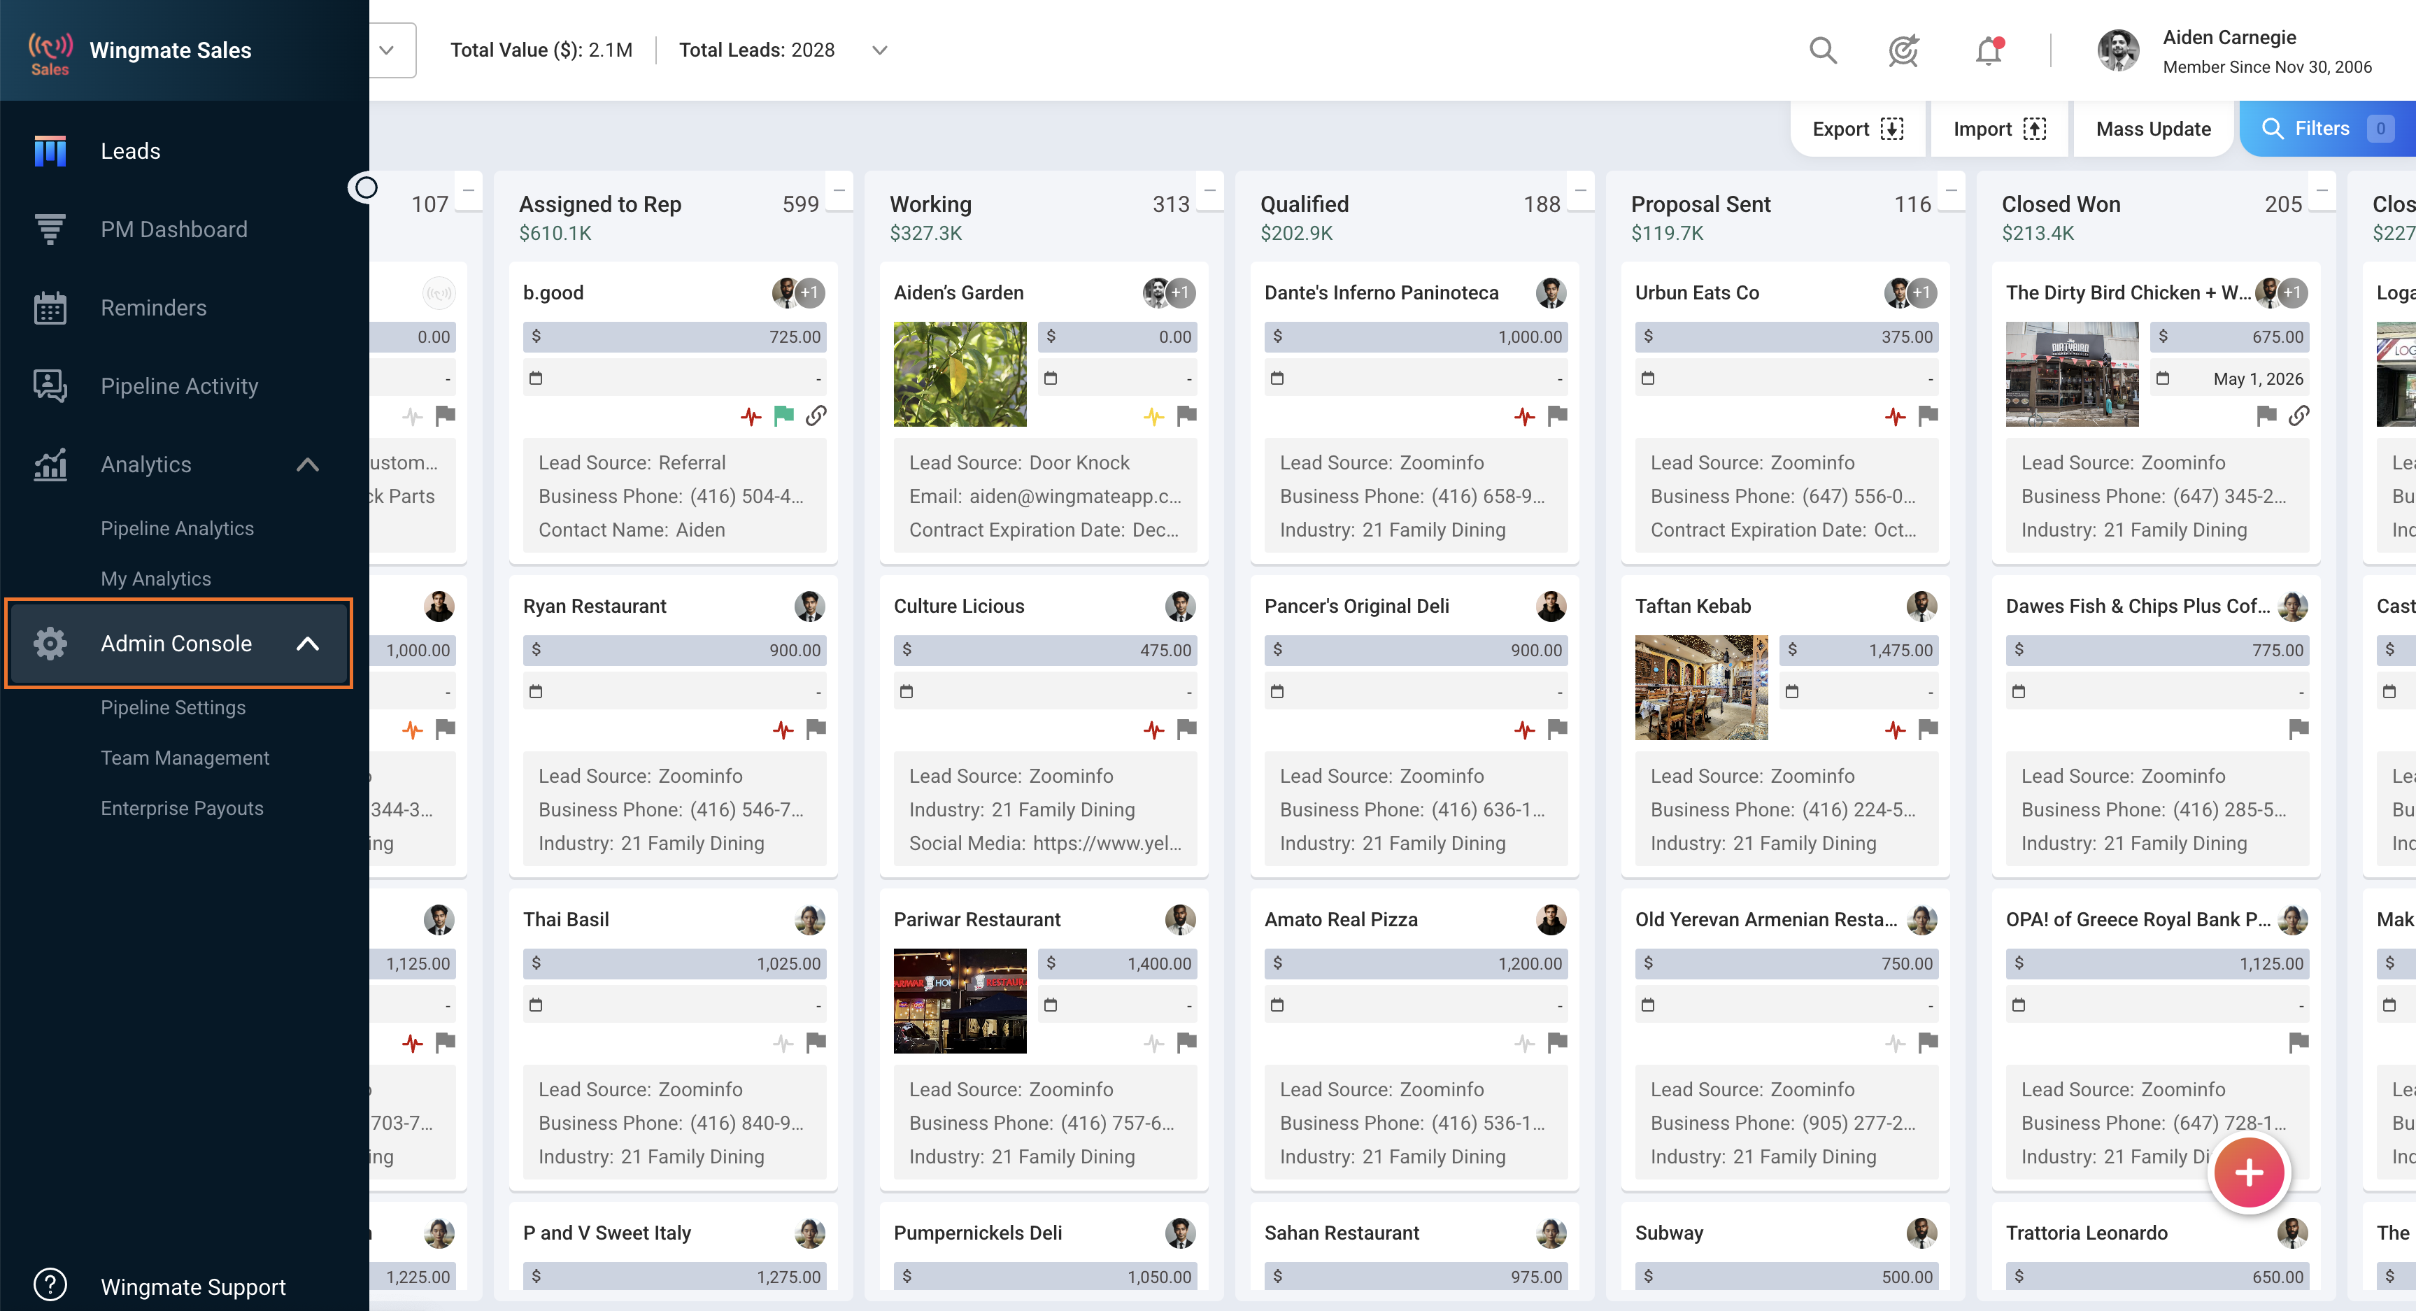Click the flag icon on Dante's Inferno Paninoteca
This screenshot has height=1311, width=2416.
[1557, 416]
